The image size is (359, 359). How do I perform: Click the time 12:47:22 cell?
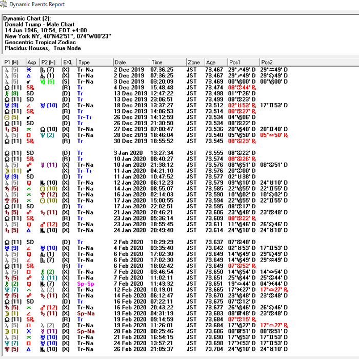pyautogui.click(x=162, y=94)
